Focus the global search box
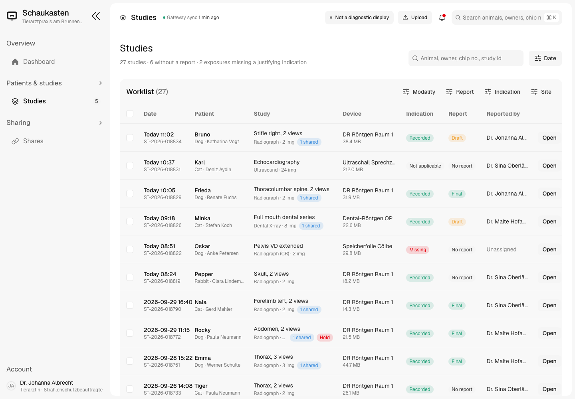This screenshot has width=575, height=399. pyautogui.click(x=507, y=18)
